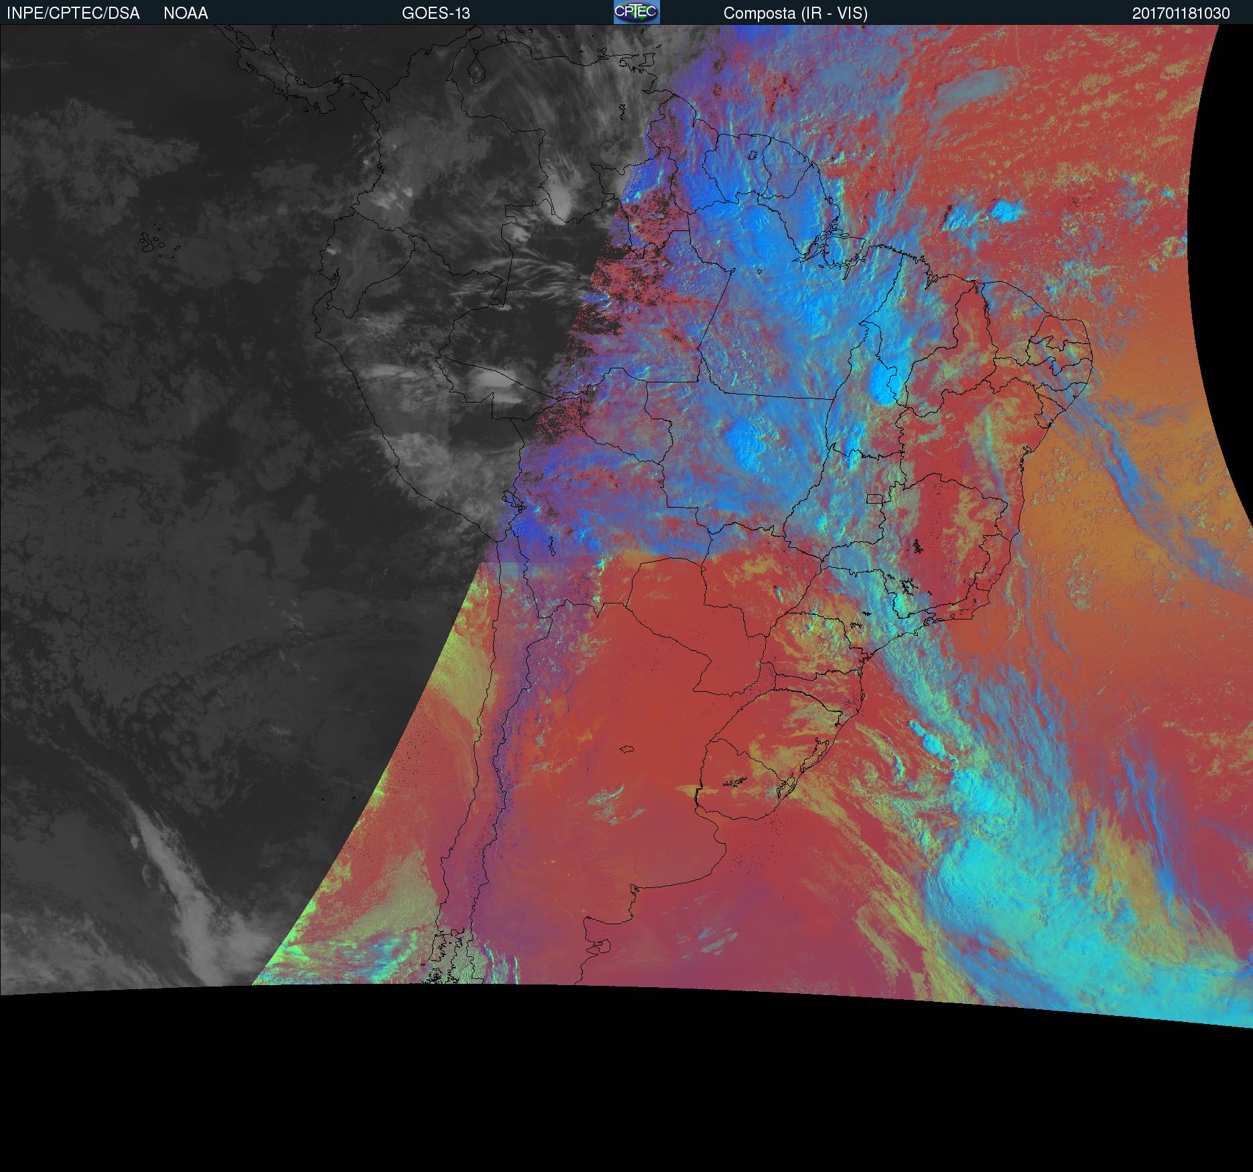This screenshot has height=1172, width=1253.
Task: Click the Composta (IR - VIS) title
Action: click(x=795, y=13)
